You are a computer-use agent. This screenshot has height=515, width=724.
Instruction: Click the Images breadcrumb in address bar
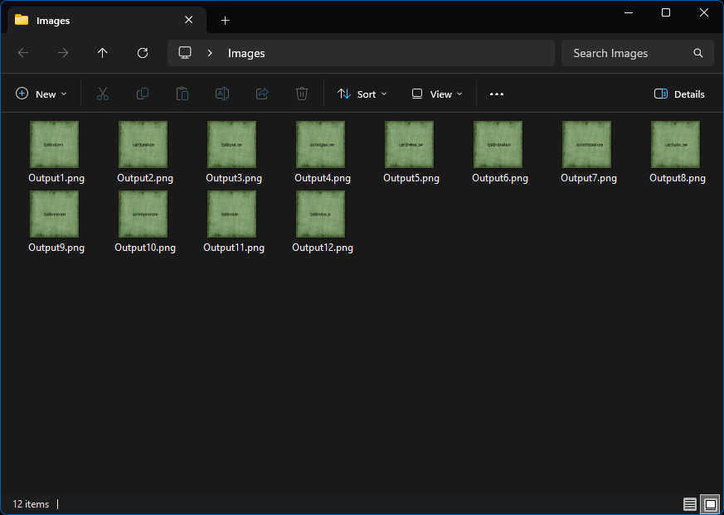click(x=246, y=53)
